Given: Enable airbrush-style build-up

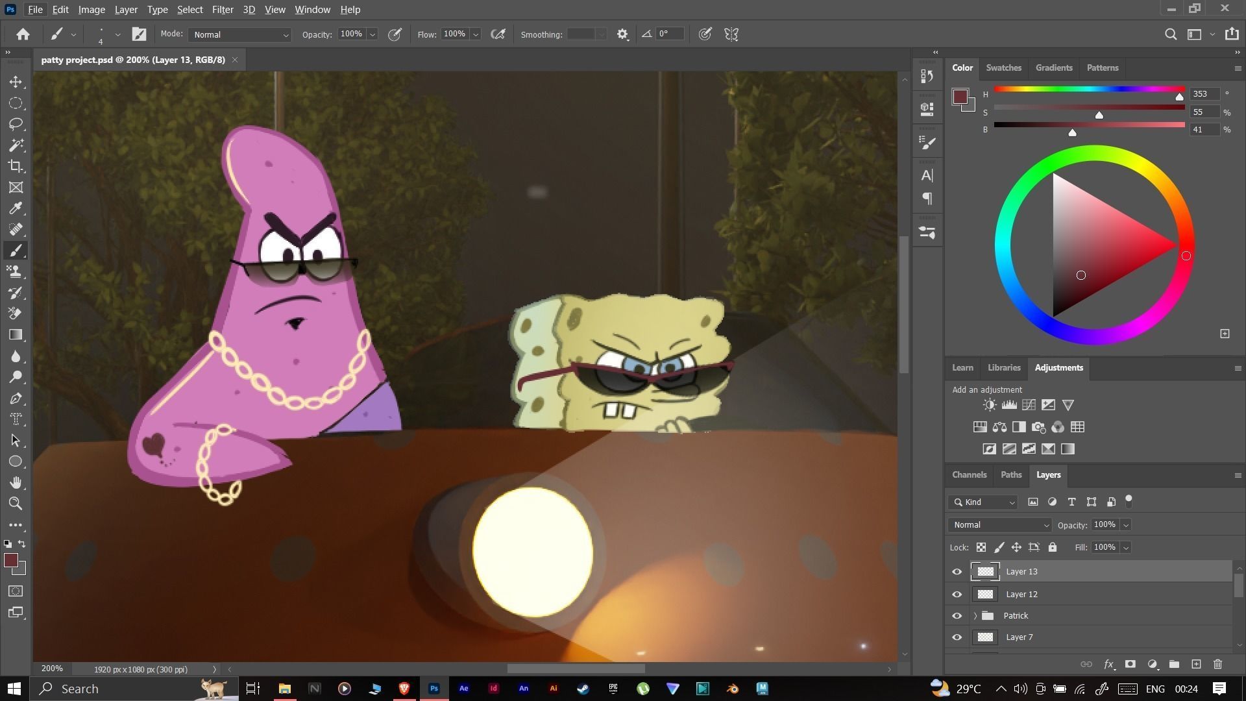Looking at the screenshot, I should pyautogui.click(x=498, y=34).
